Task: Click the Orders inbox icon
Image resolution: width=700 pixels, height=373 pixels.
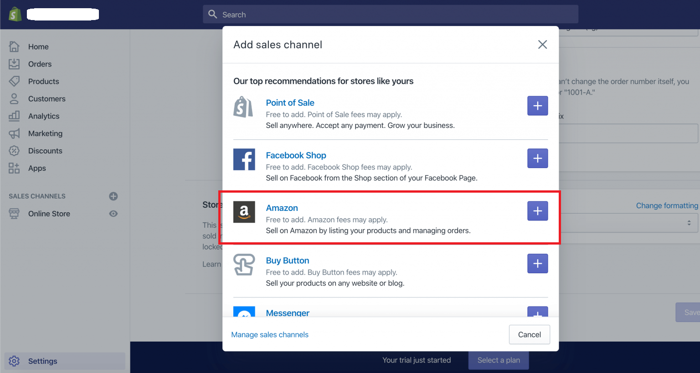Action: point(14,64)
